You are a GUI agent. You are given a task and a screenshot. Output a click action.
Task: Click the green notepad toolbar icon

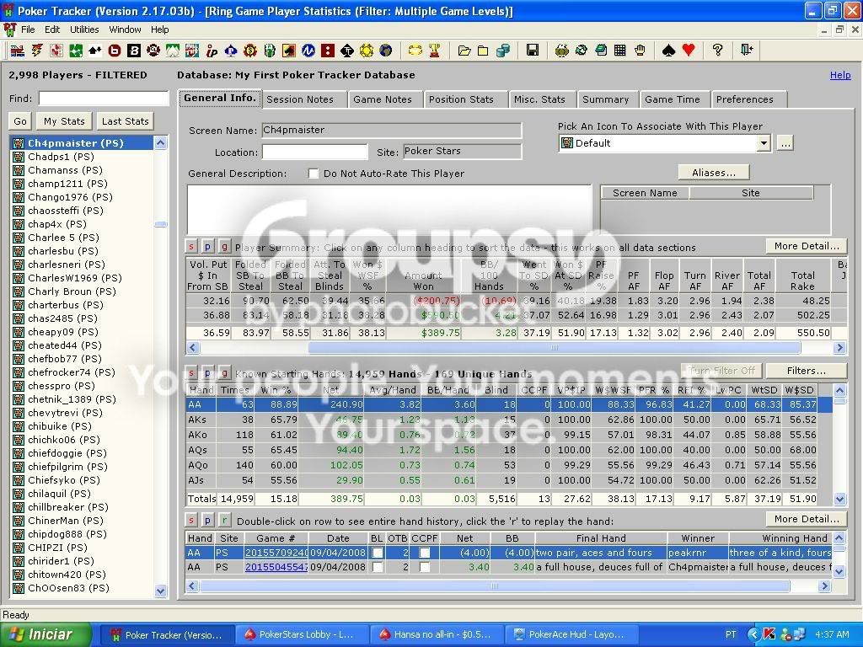click(x=601, y=51)
